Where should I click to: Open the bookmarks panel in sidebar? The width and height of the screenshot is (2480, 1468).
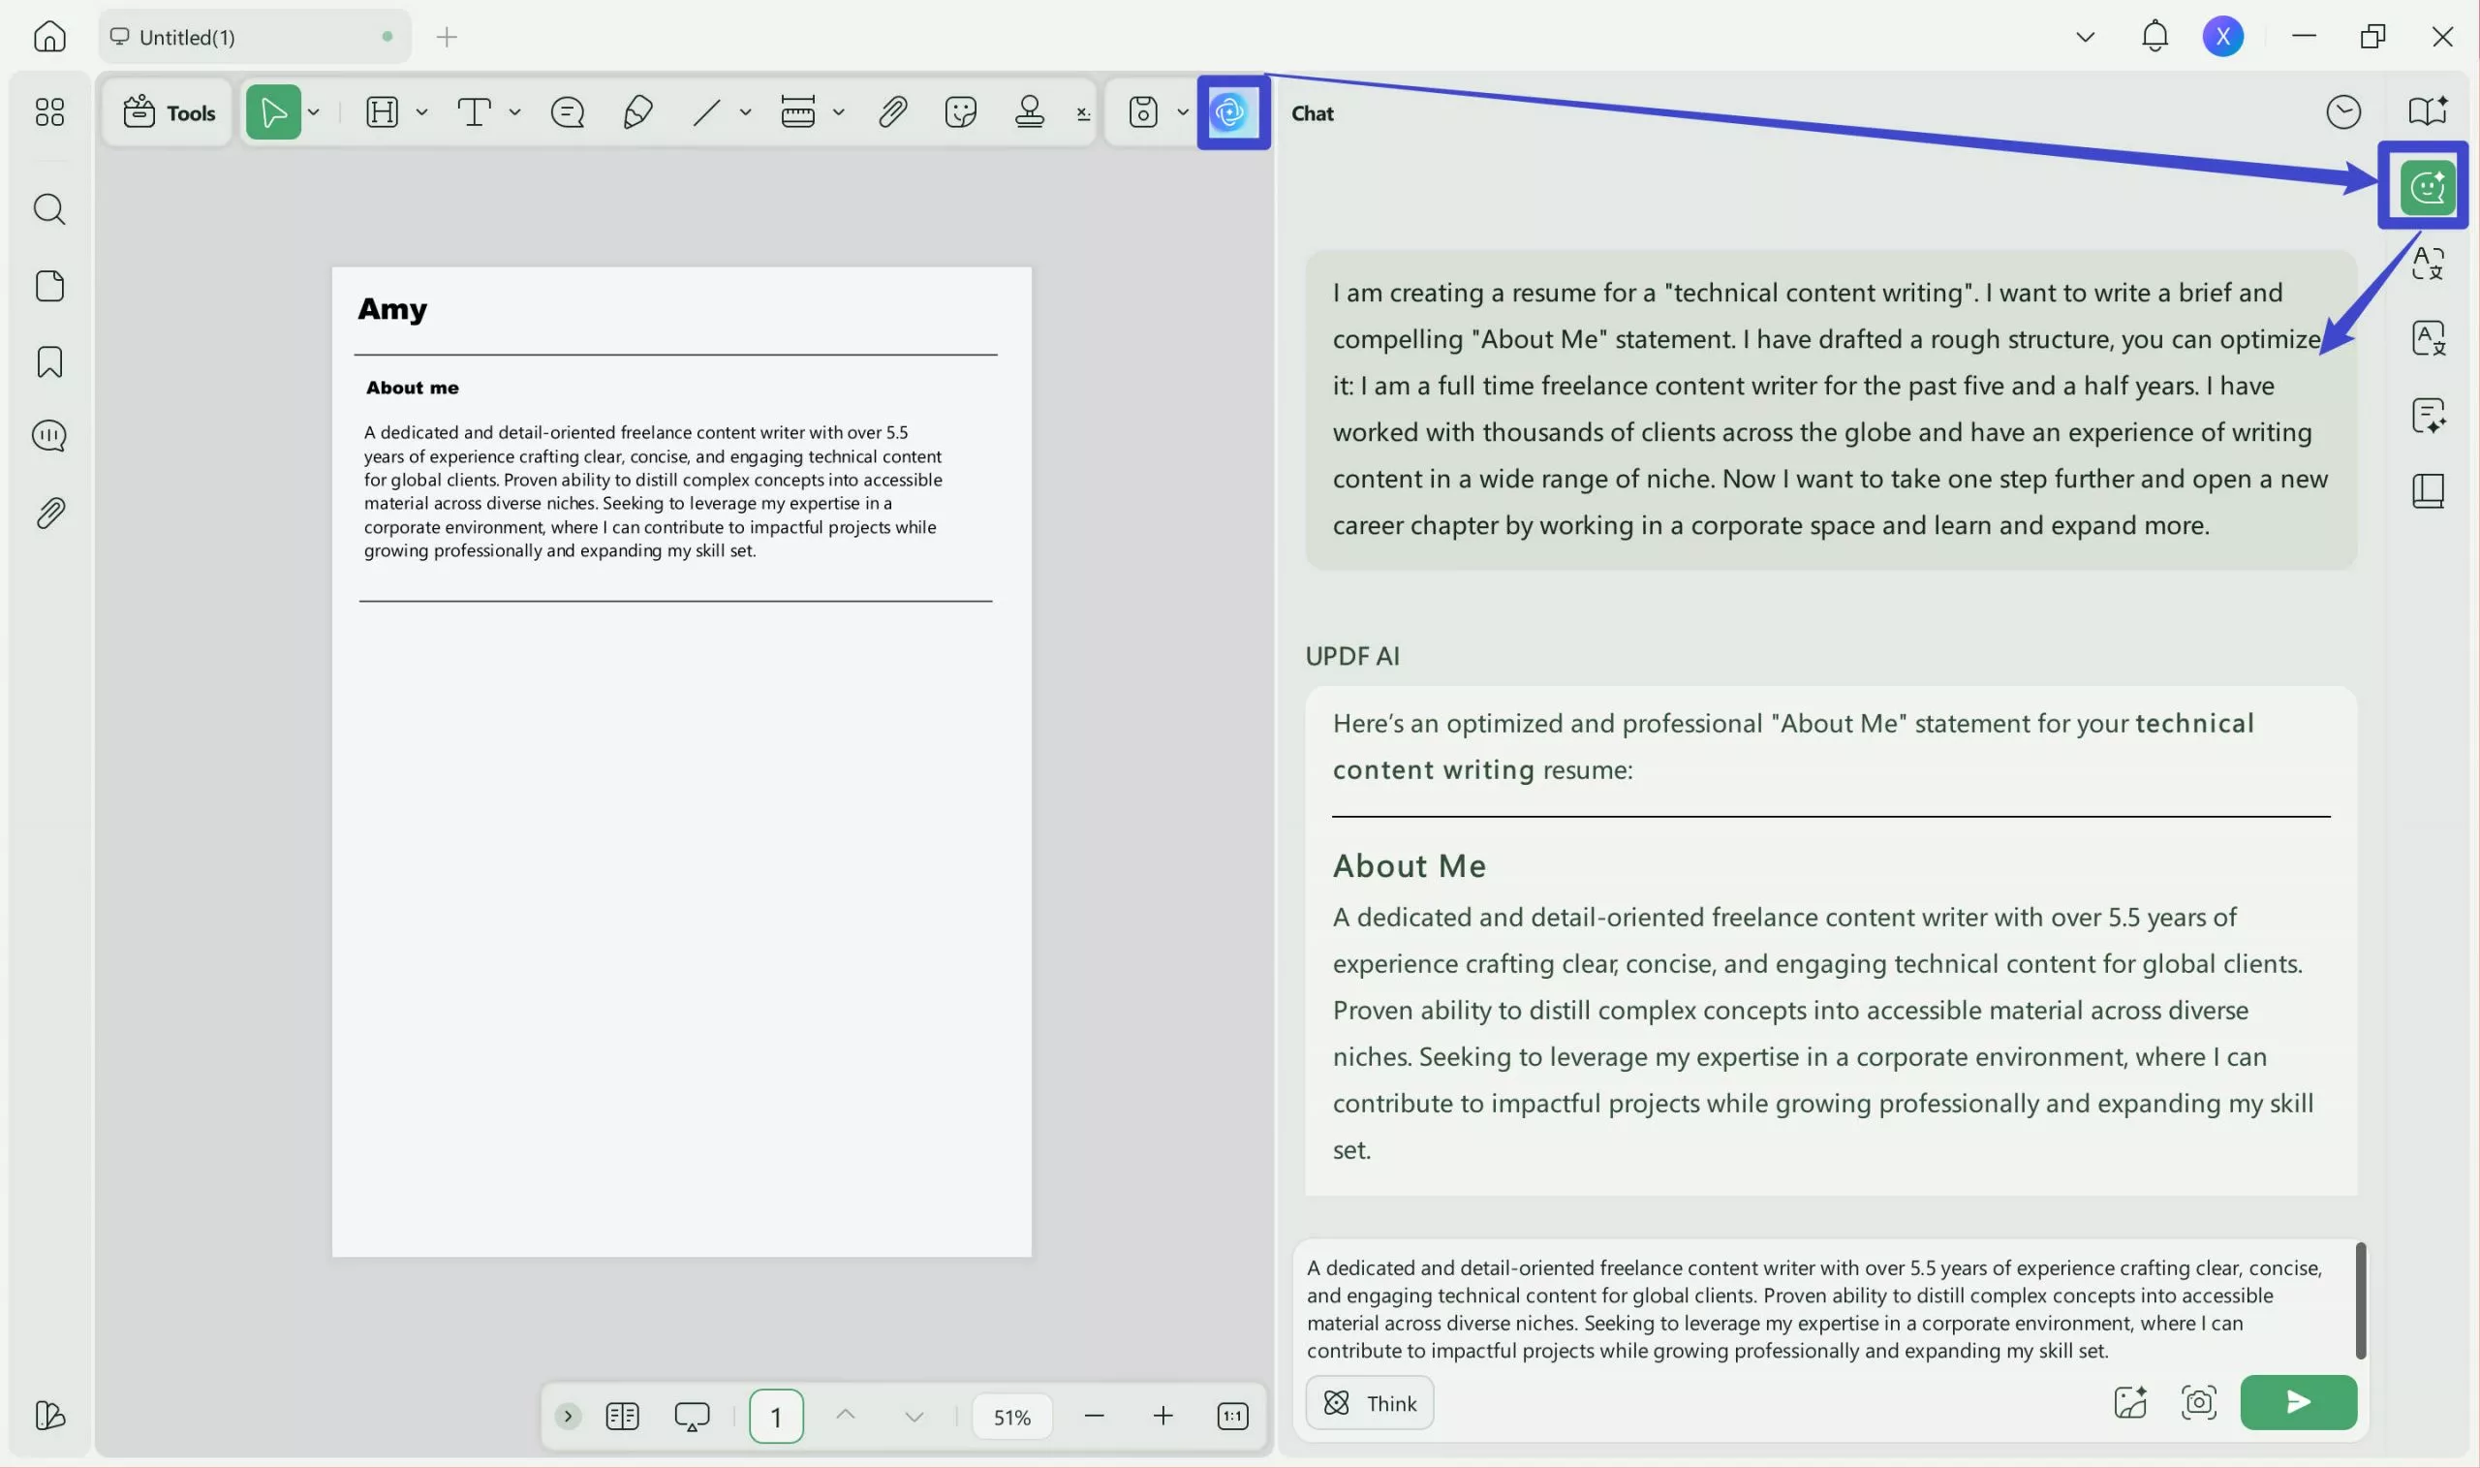pos(49,362)
